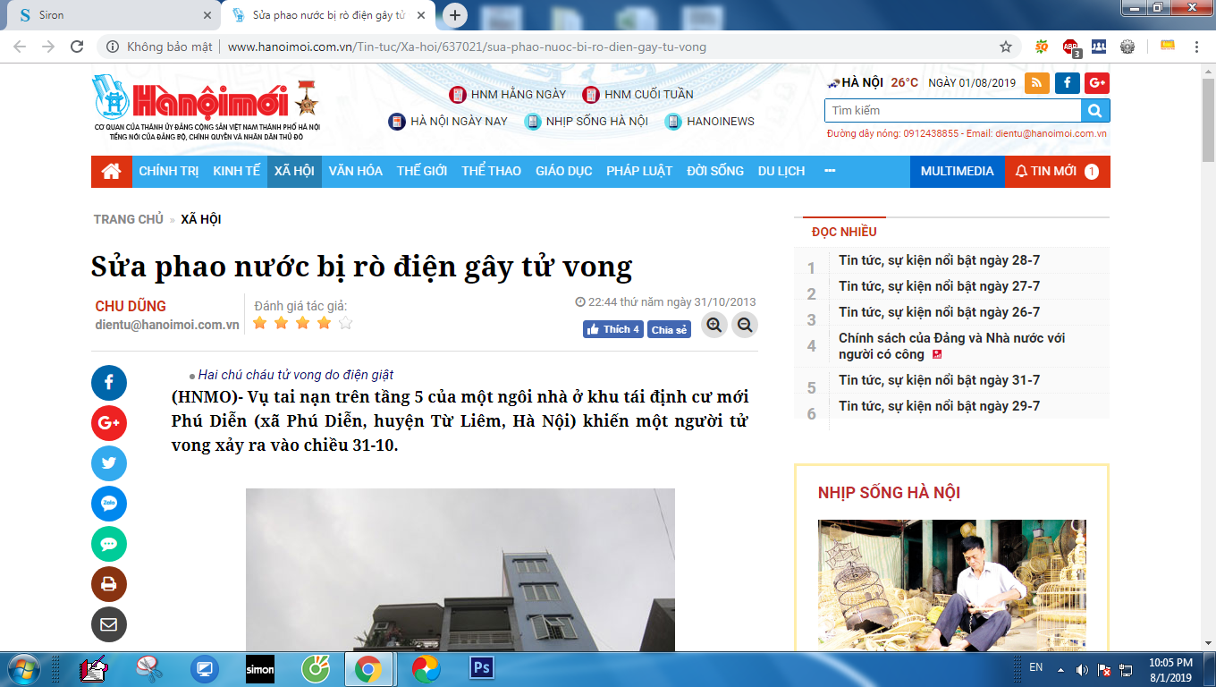Rate the author with fifth star
This screenshot has width=1216, height=687.
[346, 323]
